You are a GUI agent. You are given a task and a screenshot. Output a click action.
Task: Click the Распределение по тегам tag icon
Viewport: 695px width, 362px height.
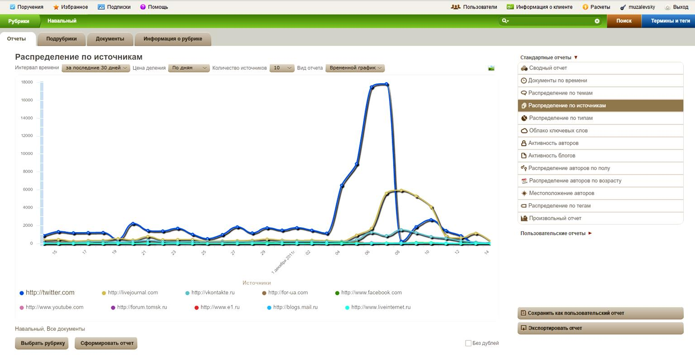pos(524,206)
